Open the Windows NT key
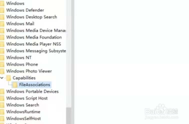Viewport: 189px width, 124px height. click(19, 58)
